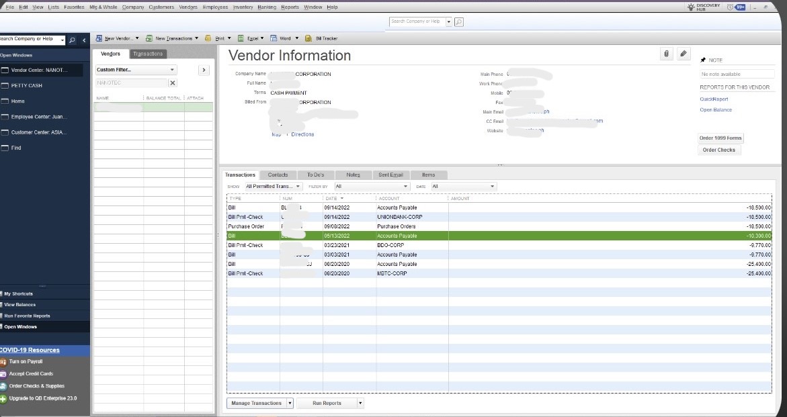787x417 pixels.
Task: Collapse the left sidebar with arrow
Action: pyautogui.click(x=84, y=40)
